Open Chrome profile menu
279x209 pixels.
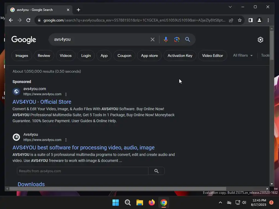point(259,20)
